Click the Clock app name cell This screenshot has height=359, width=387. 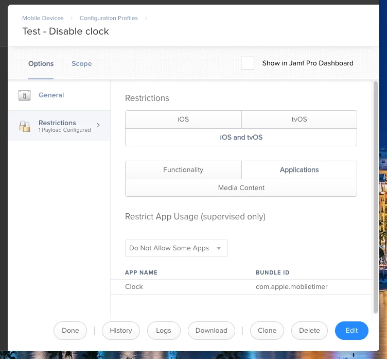[134, 286]
